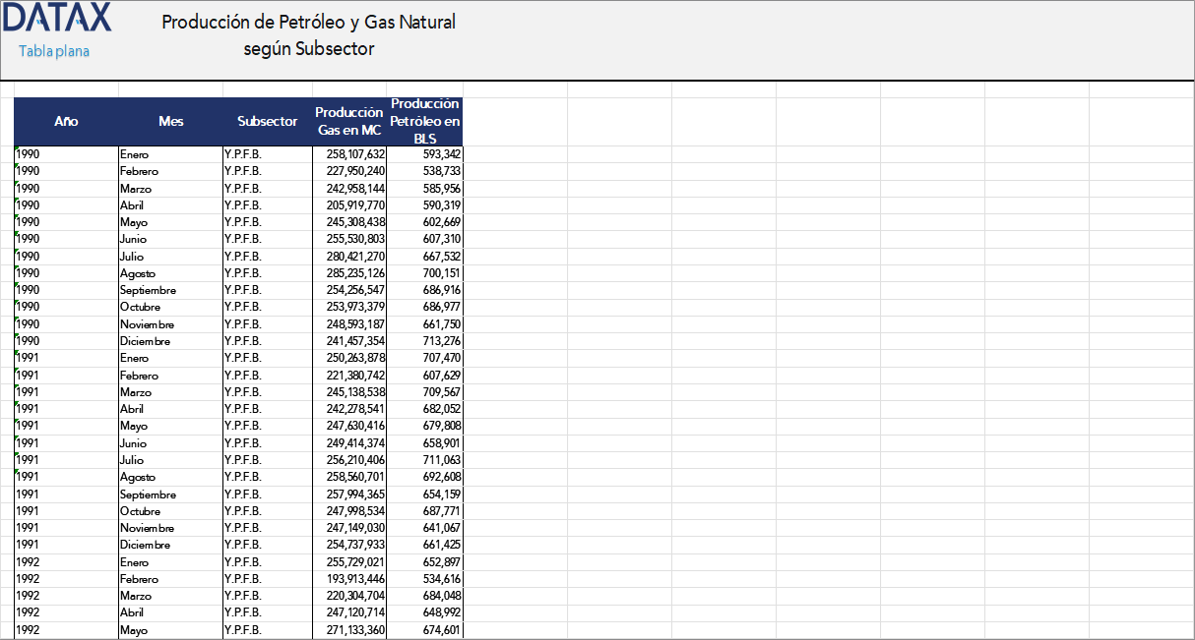The height and width of the screenshot is (640, 1195).
Task: Click the gas value 280,421,270 for Julio
Action: click(354, 256)
